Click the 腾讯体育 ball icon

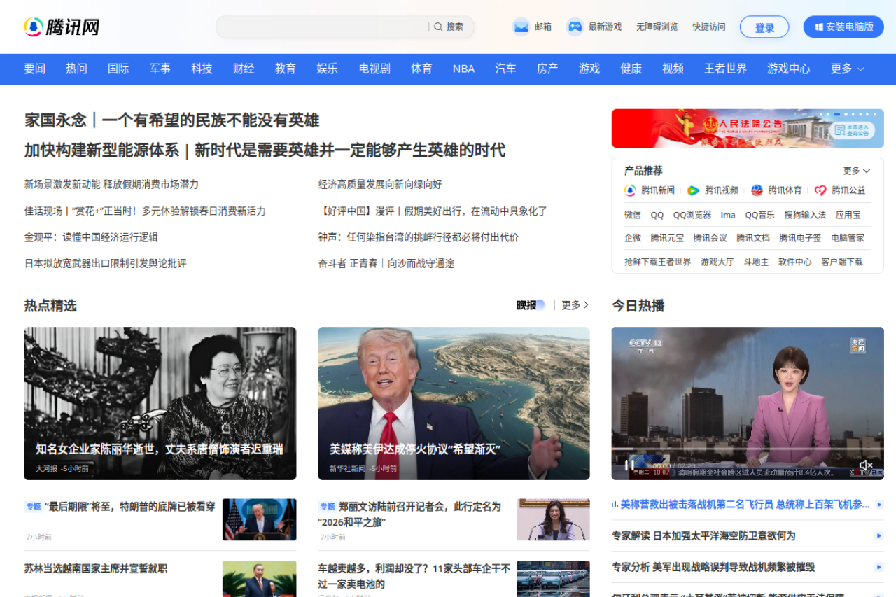tap(757, 190)
